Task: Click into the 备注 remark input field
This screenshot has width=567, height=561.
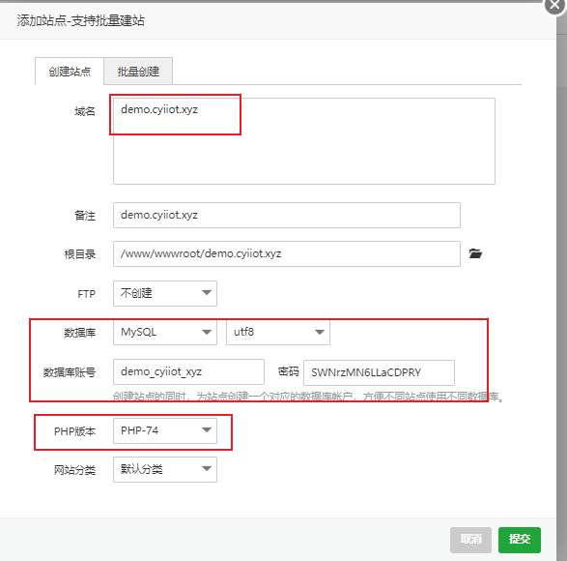Action: (x=287, y=215)
